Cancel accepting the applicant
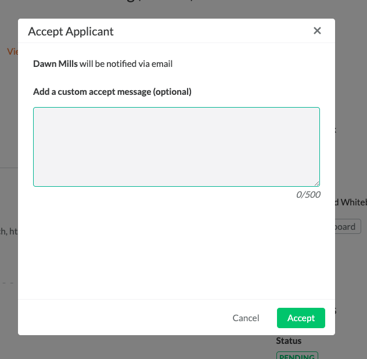 (246, 318)
